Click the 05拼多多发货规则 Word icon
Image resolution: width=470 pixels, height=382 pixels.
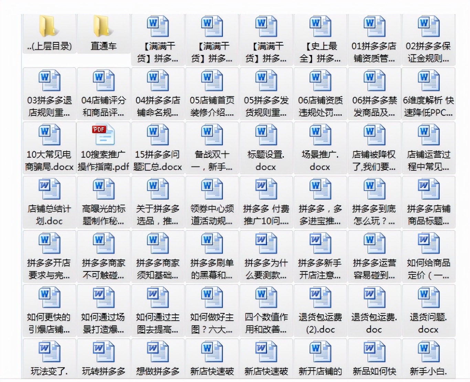click(266, 81)
